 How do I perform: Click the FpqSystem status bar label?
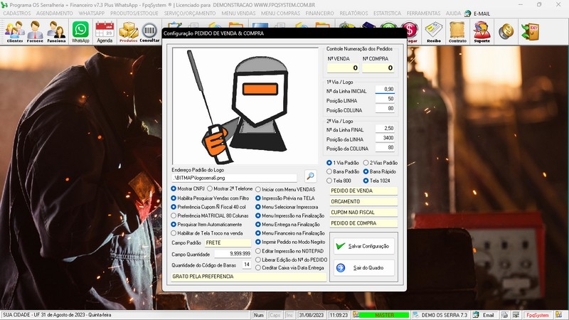point(538,315)
